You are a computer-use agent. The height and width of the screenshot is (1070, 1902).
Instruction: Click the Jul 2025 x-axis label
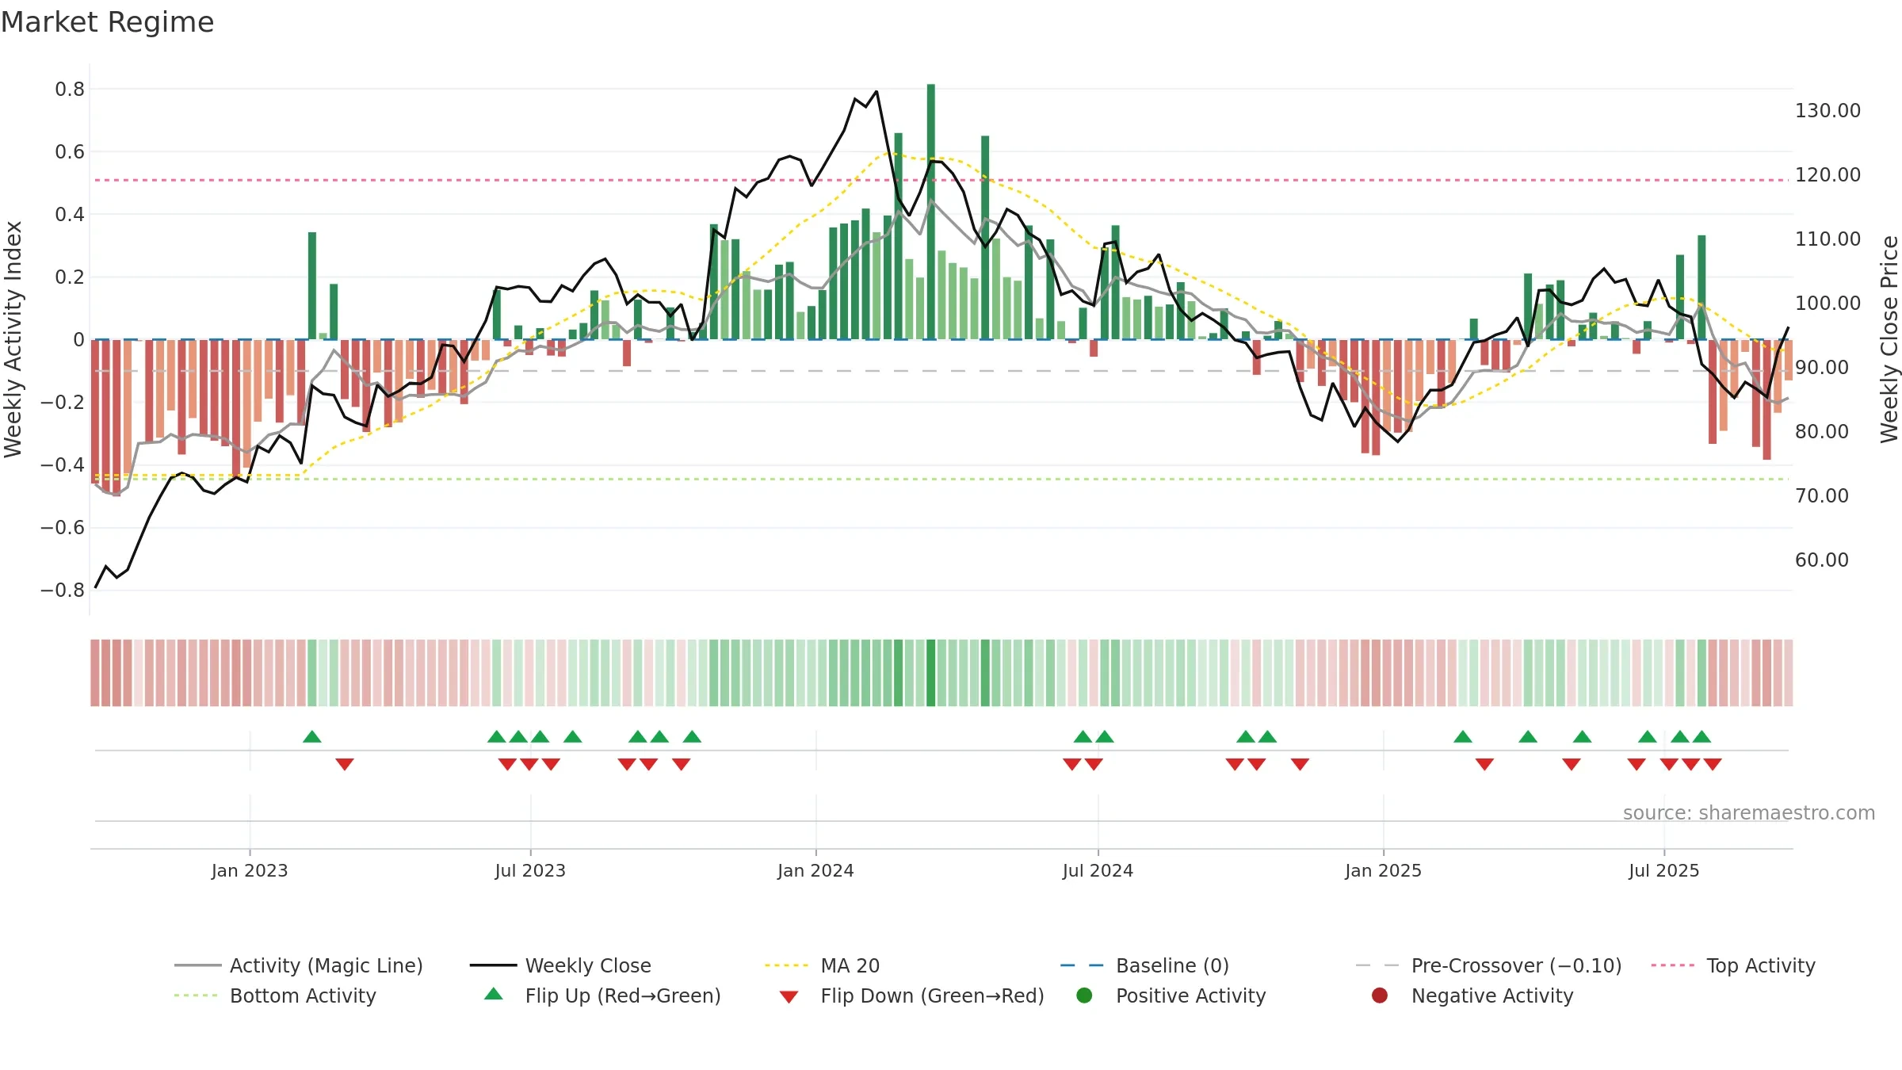[x=1664, y=870]
